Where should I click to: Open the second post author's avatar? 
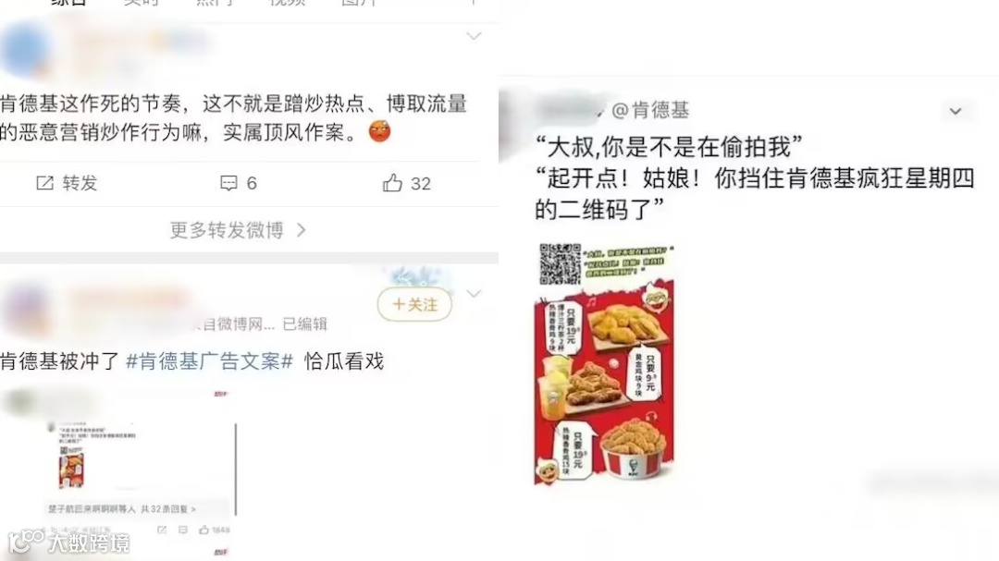[27, 310]
